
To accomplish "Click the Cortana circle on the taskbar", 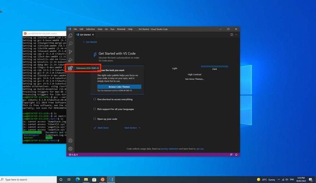I will point(61,179).
